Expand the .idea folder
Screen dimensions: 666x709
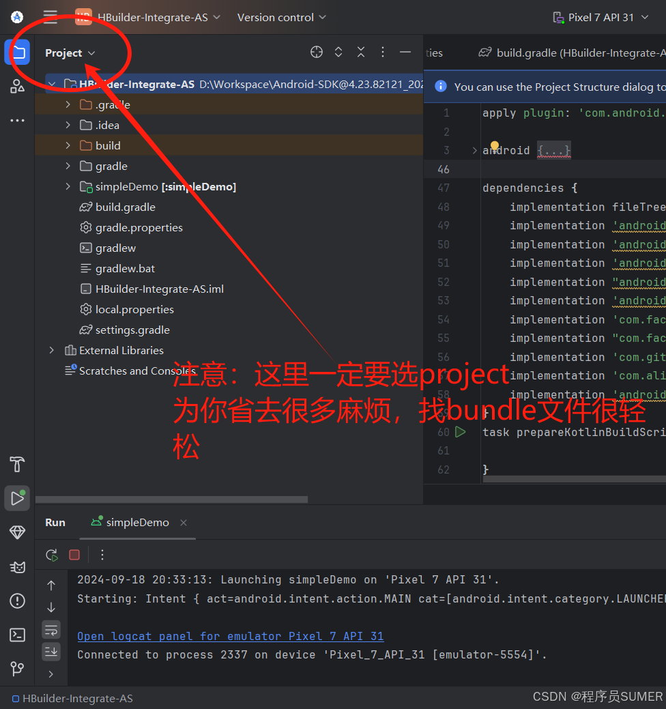68,125
